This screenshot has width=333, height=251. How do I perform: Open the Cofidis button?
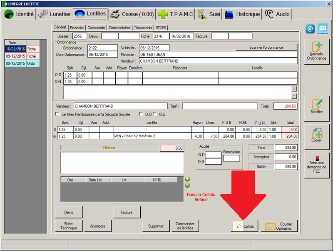pos(244,226)
